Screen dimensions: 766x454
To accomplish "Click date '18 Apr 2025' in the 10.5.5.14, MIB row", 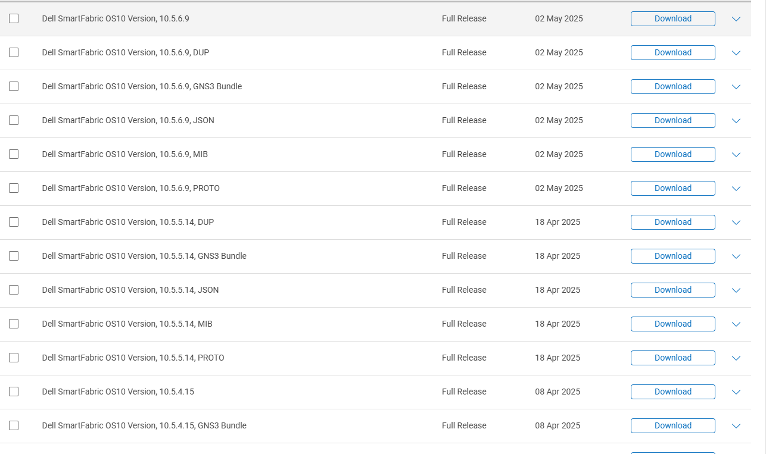I will click(x=558, y=324).
